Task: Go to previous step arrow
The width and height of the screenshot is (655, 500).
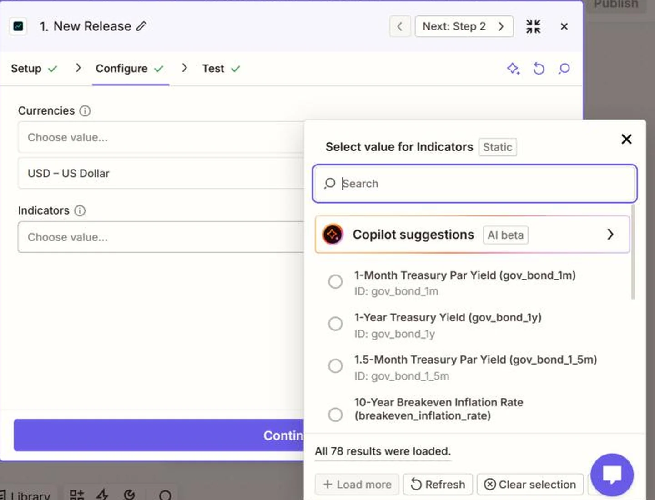Action: pos(400,26)
